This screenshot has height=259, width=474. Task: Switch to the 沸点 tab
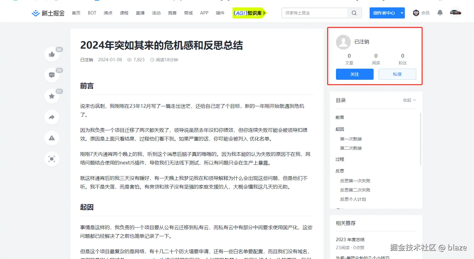click(x=108, y=13)
